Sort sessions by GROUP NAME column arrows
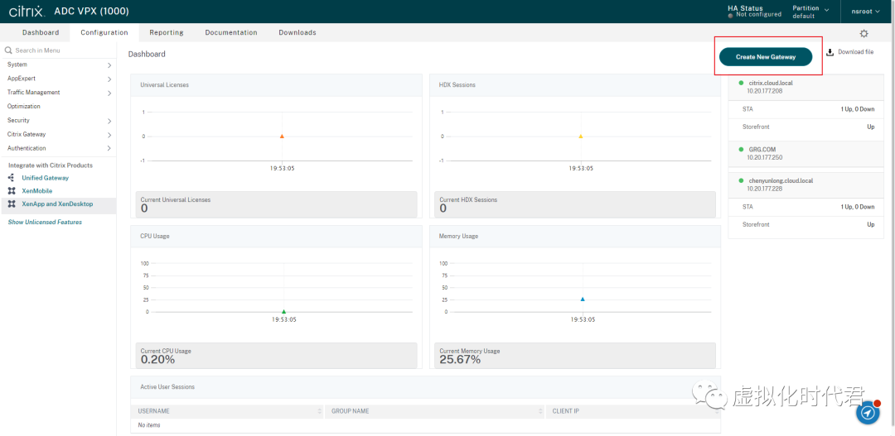Image resolution: width=895 pixels, height=436 pixels. coord(540,411)
